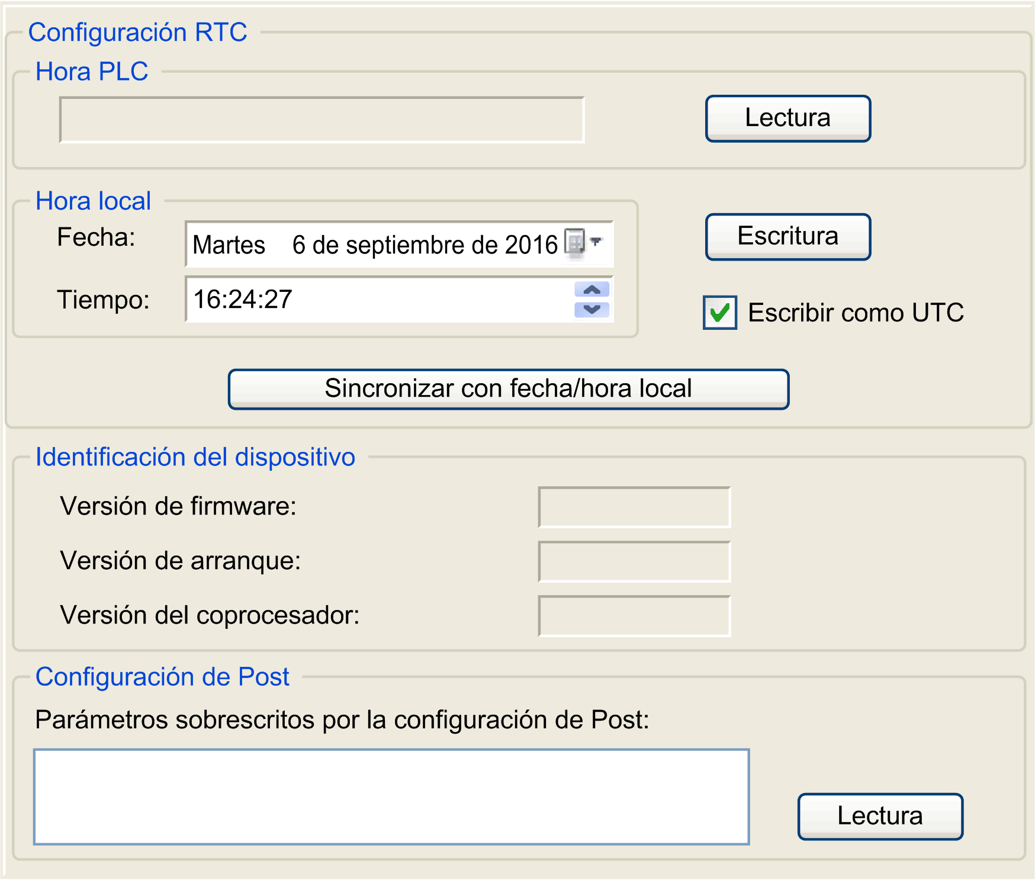Increase the Tiempo value with up arrow
1035x880 pixels.
tap(592, 289)
